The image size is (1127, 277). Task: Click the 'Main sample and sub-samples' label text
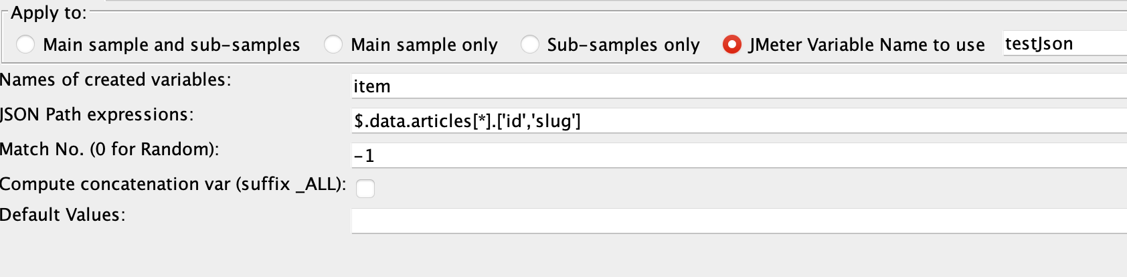click(x=171, y=45)
